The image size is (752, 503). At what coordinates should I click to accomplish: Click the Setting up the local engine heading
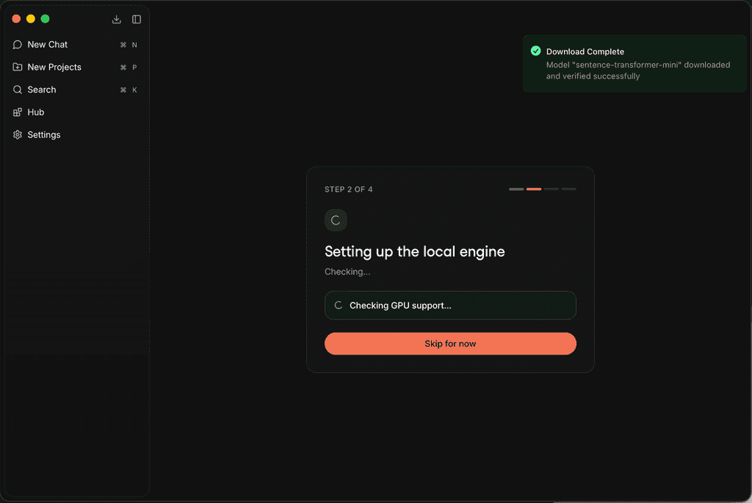point(414,252)
